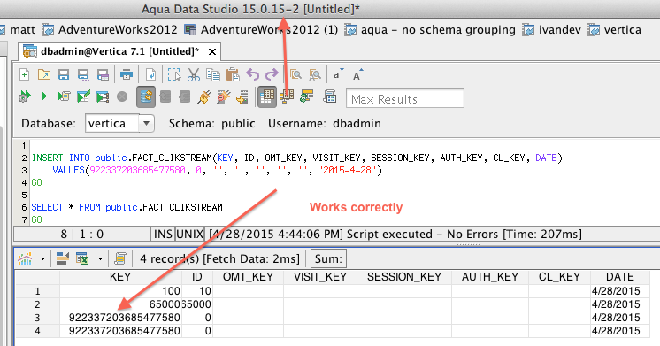The width and height of the screenshot is (660, 346).
Task: Click the UNIX line ending indicator
Action: tap(190, 234)
